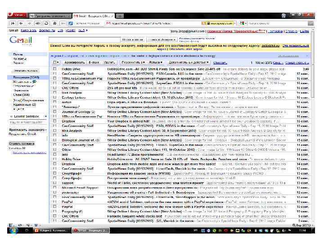324x243 pixels.
Task: Click the 'В спам' button
Action: (x=94, y=63)
